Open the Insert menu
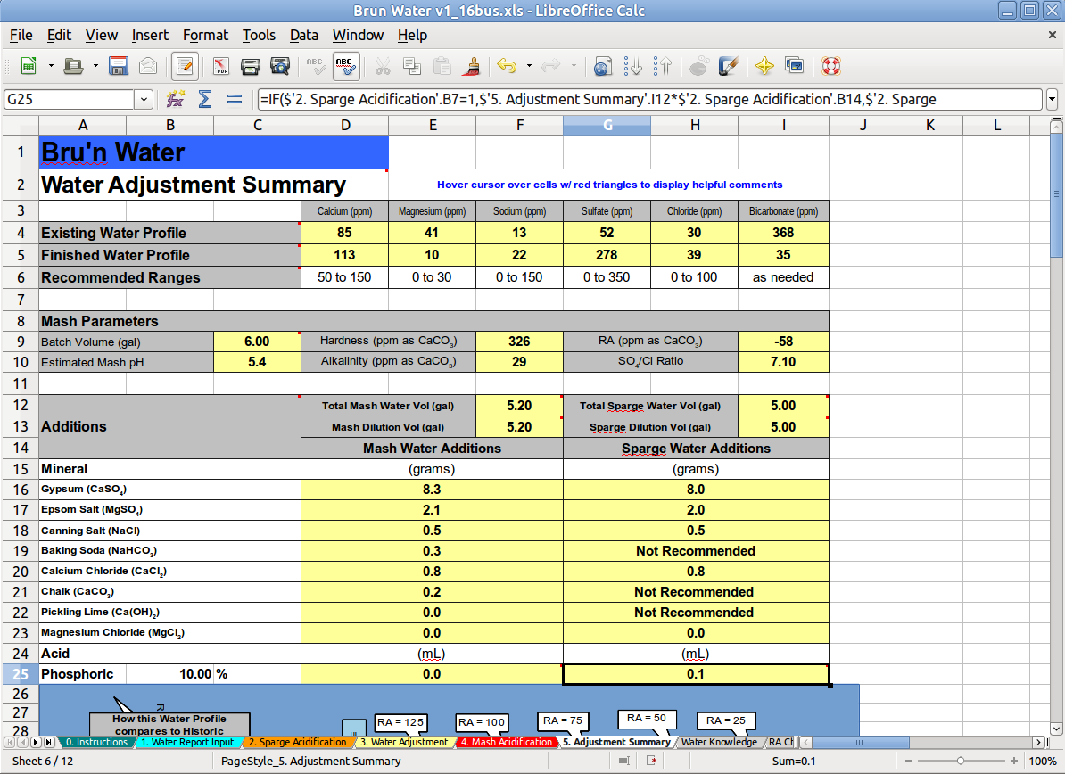 [x=150, y=35]
